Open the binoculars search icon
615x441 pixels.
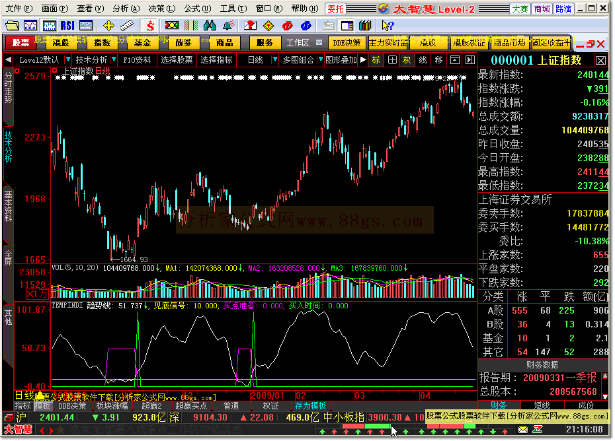(x=210, y=26)
